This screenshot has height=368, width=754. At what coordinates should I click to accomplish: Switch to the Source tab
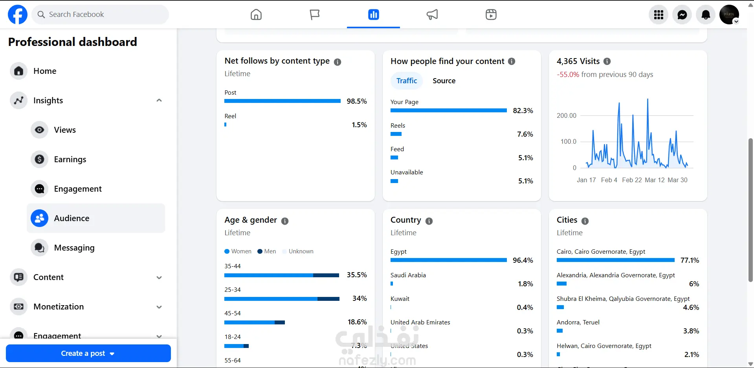(444, 81)
